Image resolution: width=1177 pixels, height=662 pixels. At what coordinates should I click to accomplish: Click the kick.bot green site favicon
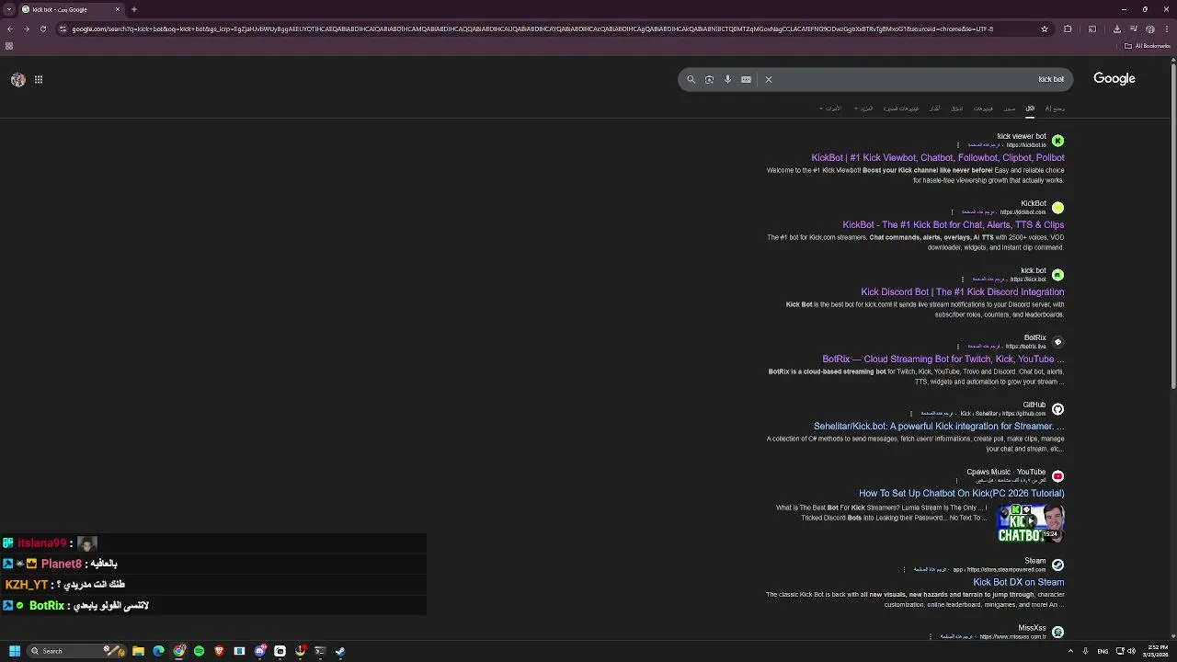click(x=1057, y=275)
